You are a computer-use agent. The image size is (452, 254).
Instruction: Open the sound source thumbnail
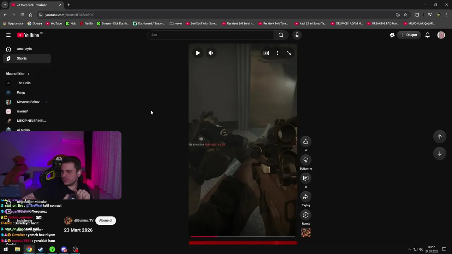(306, 232)
